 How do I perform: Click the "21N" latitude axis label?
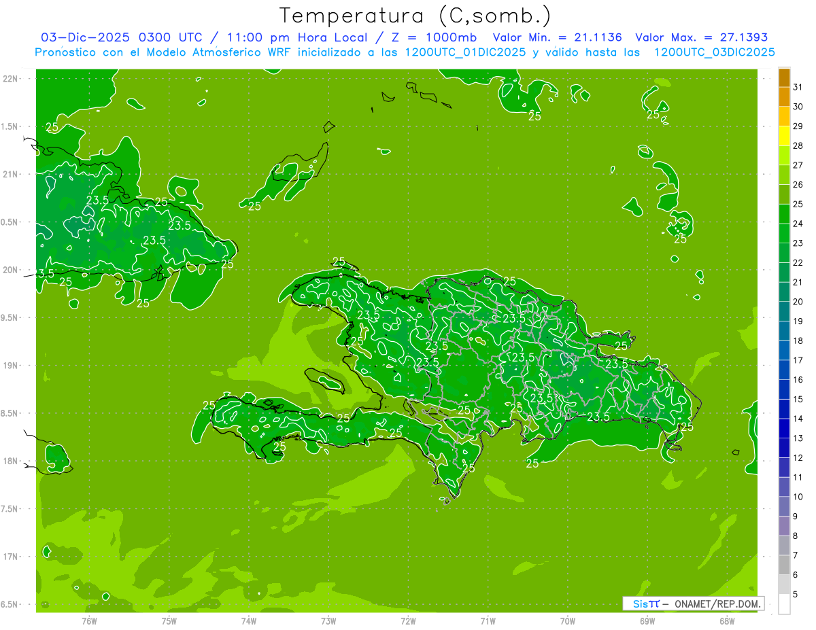tap(11, 174)
